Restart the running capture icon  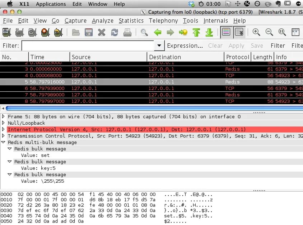59,32
